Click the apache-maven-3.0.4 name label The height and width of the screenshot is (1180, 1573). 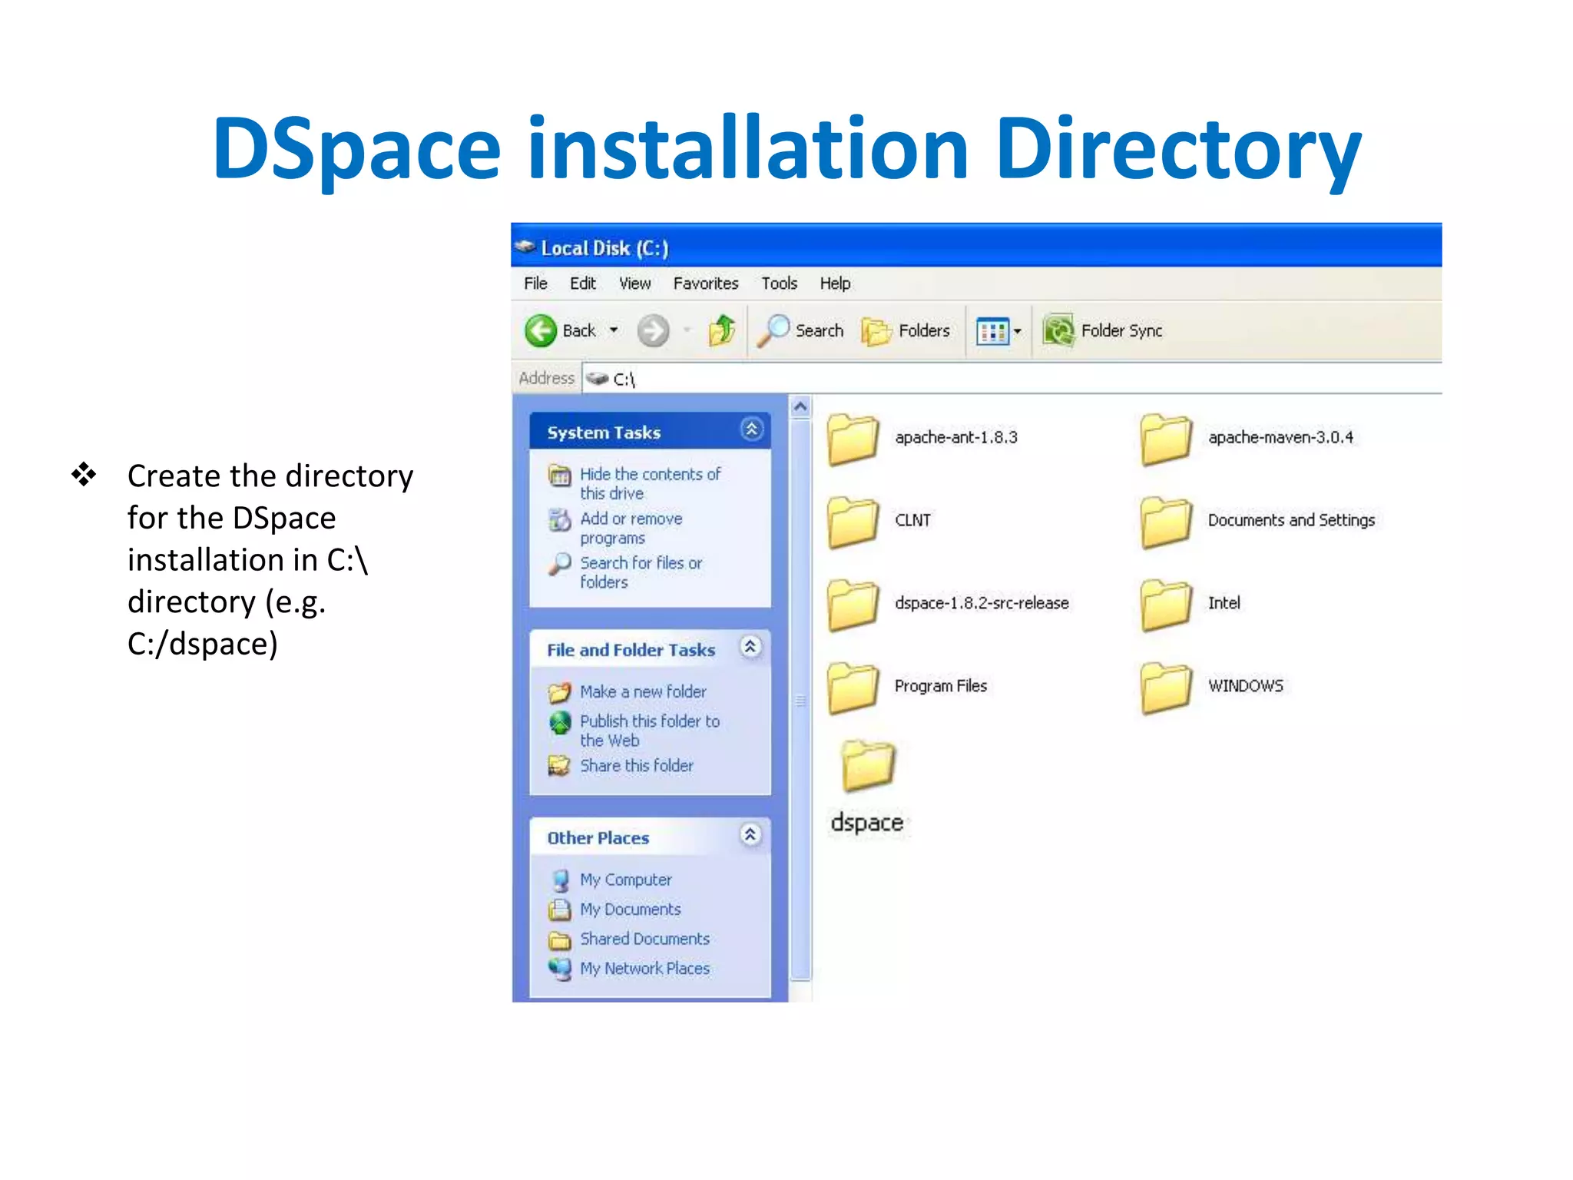pyautogui.click(x=1281, y=437)
